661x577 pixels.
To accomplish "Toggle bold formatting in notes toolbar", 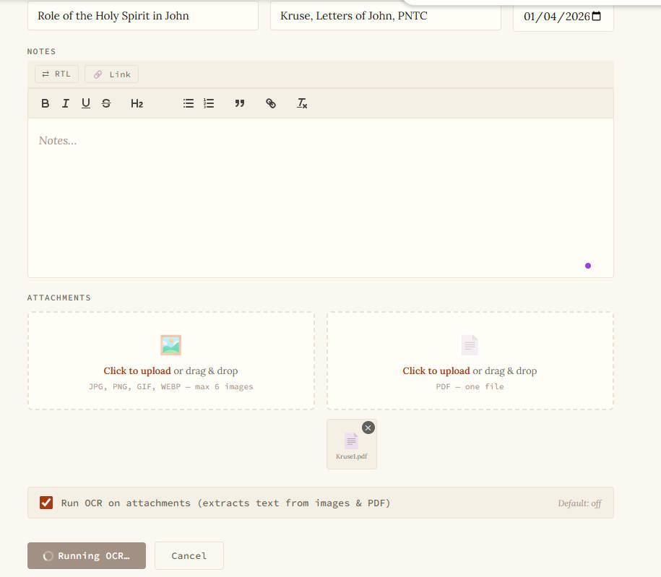I will click(x=46, y=103).
